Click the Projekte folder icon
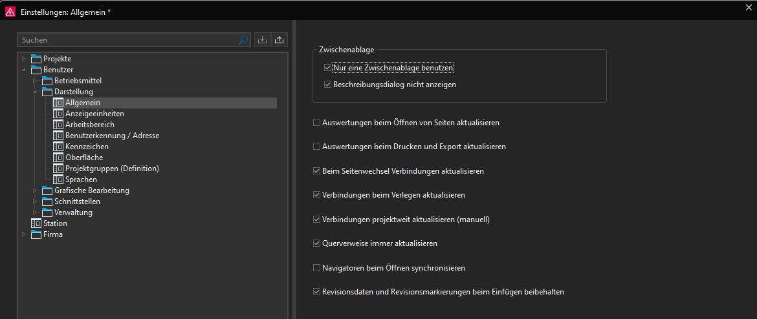Image resolution: width=757 pixels, height=319 pixels. pos(36,59)
